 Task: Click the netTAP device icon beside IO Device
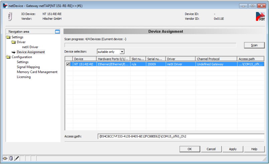tap(10, 17)
